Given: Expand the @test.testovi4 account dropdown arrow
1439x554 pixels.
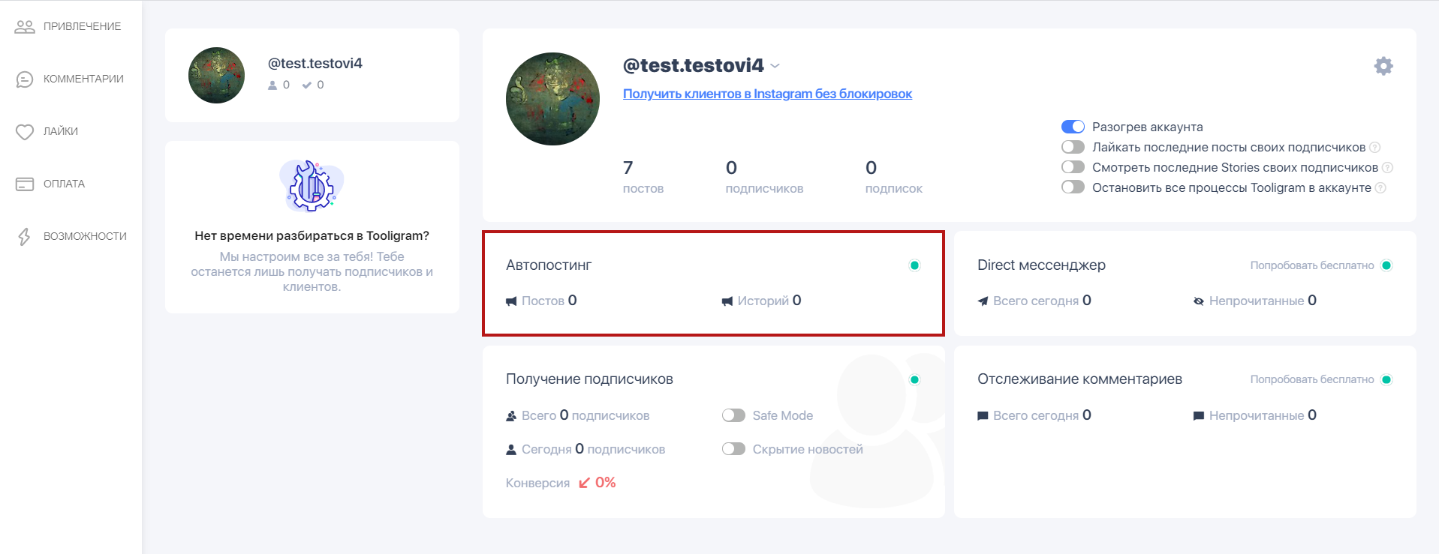Looking at the screenshot, I should 775,66.
